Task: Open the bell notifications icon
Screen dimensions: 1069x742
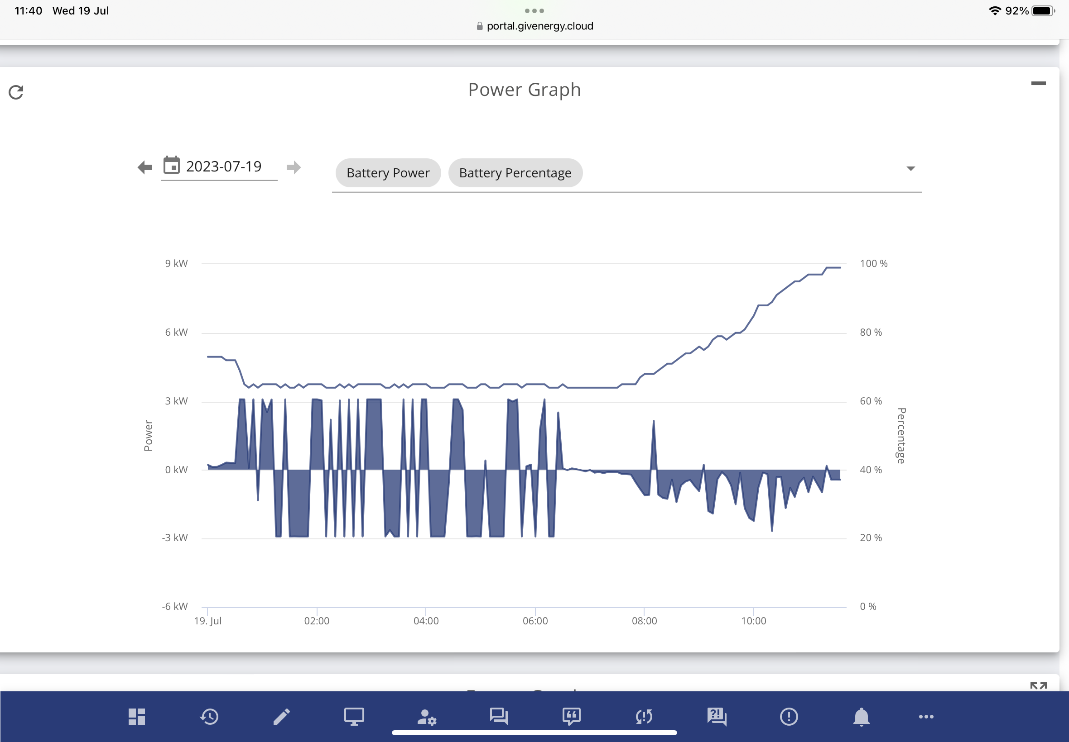Action: click(861, 716)
